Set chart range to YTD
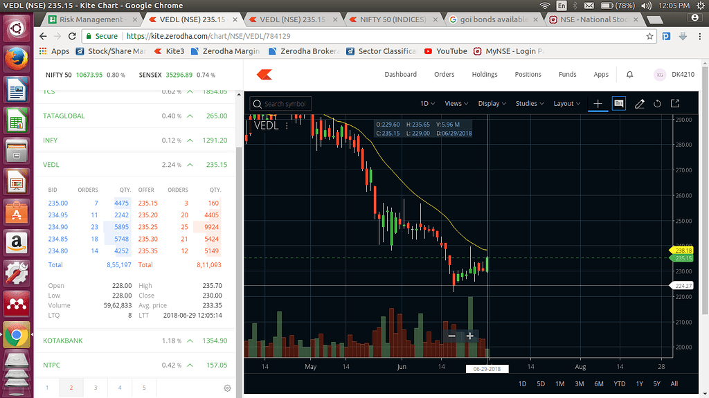The height and width of the screenshot is (398, 709). pos(620,383)
